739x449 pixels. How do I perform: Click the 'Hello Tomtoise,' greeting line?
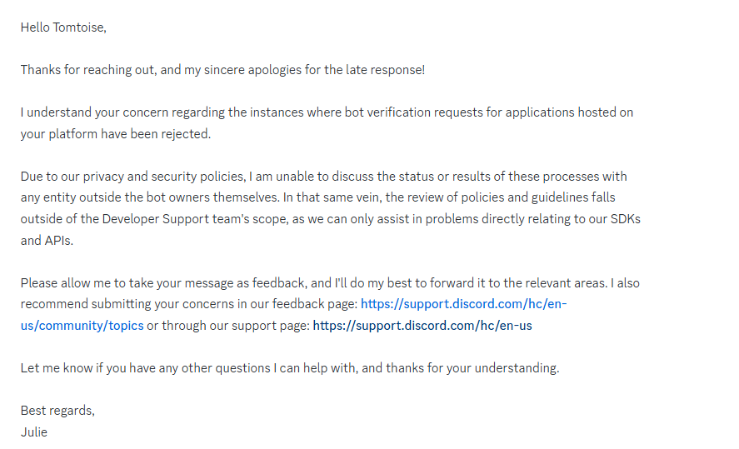click(x=63, y=27)
